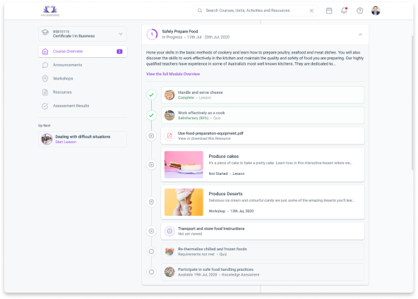
Task: Open Announcements in sidebar
Action: tap(83, 65)
